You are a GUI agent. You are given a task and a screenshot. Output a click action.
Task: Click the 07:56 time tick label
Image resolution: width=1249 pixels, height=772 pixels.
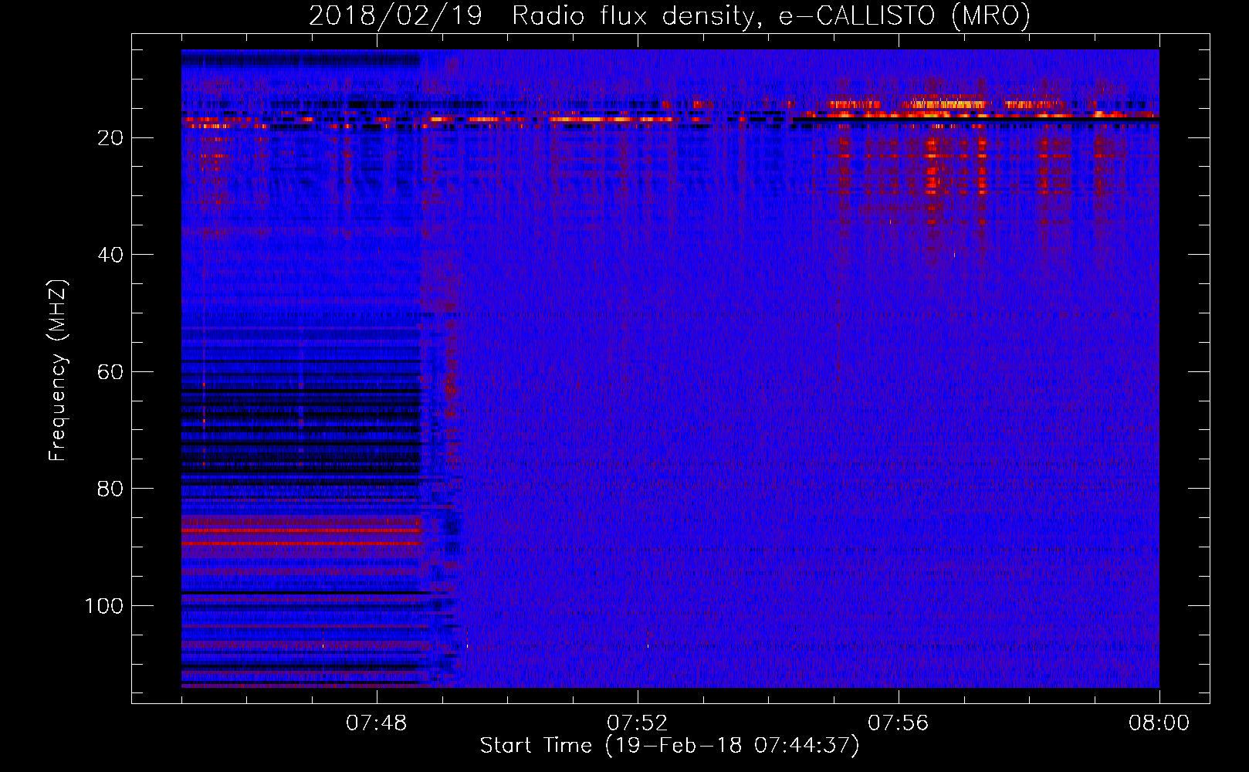coord(899,723)
